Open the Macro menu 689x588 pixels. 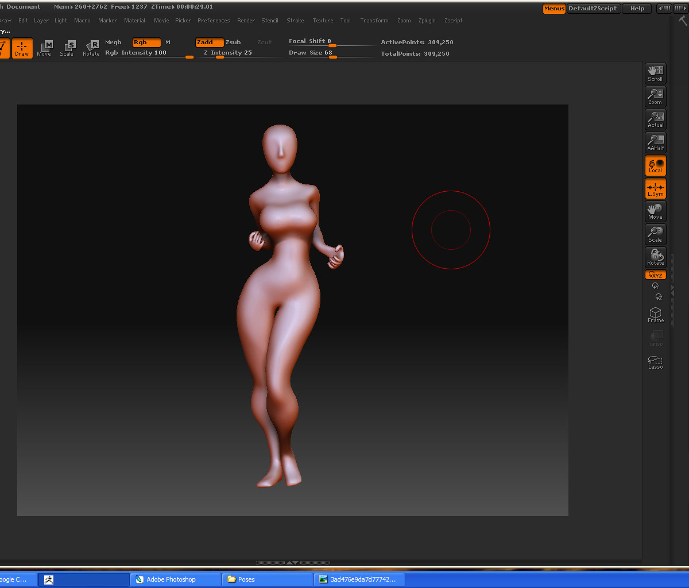pyautogui.click(x=82, y=21)
